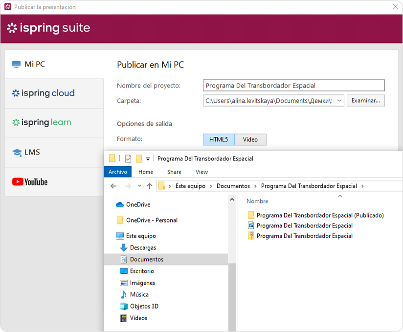Click the back arrow in Explorer

[x=113, y=186]
